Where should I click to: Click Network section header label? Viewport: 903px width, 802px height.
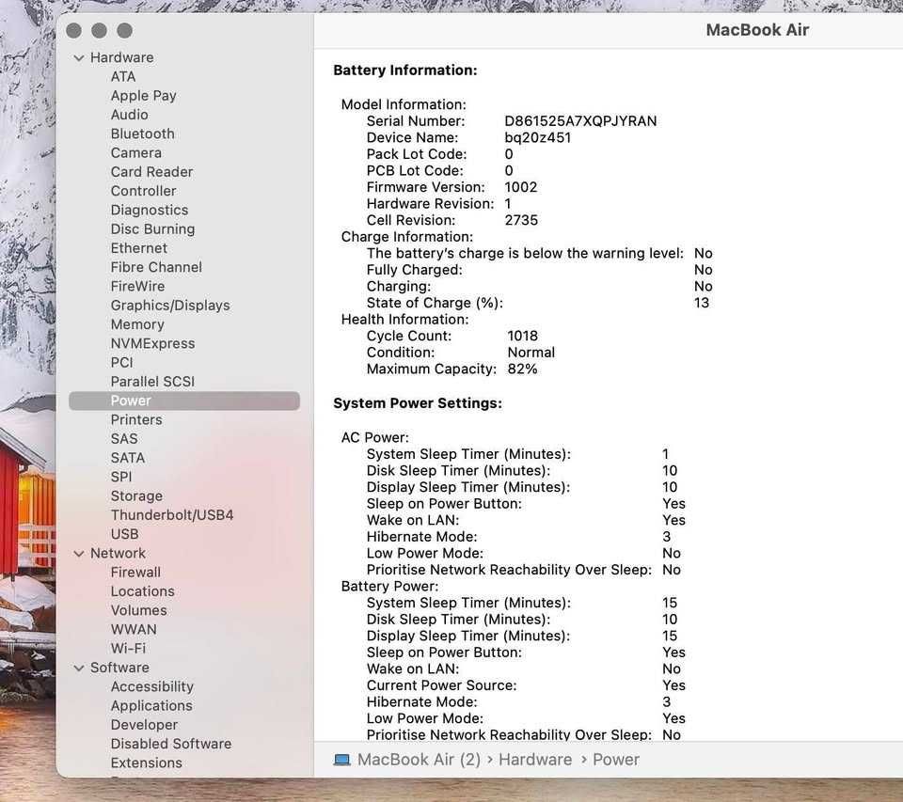(119, 553)
